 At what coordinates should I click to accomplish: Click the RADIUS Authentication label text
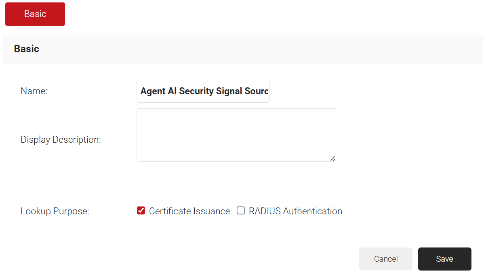coord(295,211)
